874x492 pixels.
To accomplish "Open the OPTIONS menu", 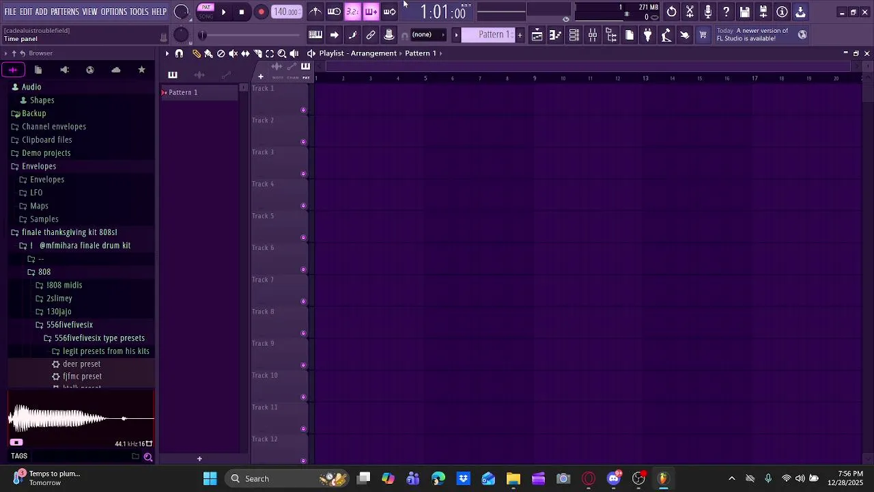I will point(114,12).
